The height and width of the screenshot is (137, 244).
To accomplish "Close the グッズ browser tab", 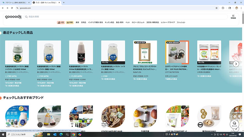I will tap(59, 3).
